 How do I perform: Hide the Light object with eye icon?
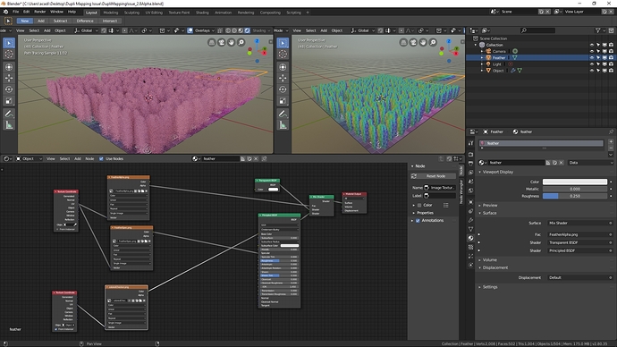tap(591, 64)
